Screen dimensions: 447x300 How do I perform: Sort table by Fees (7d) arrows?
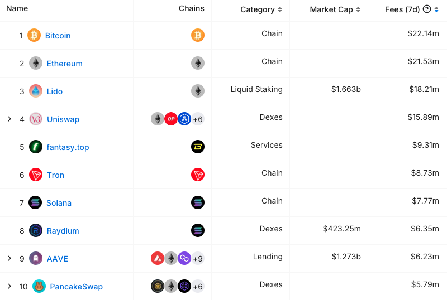tap(436, 9)
